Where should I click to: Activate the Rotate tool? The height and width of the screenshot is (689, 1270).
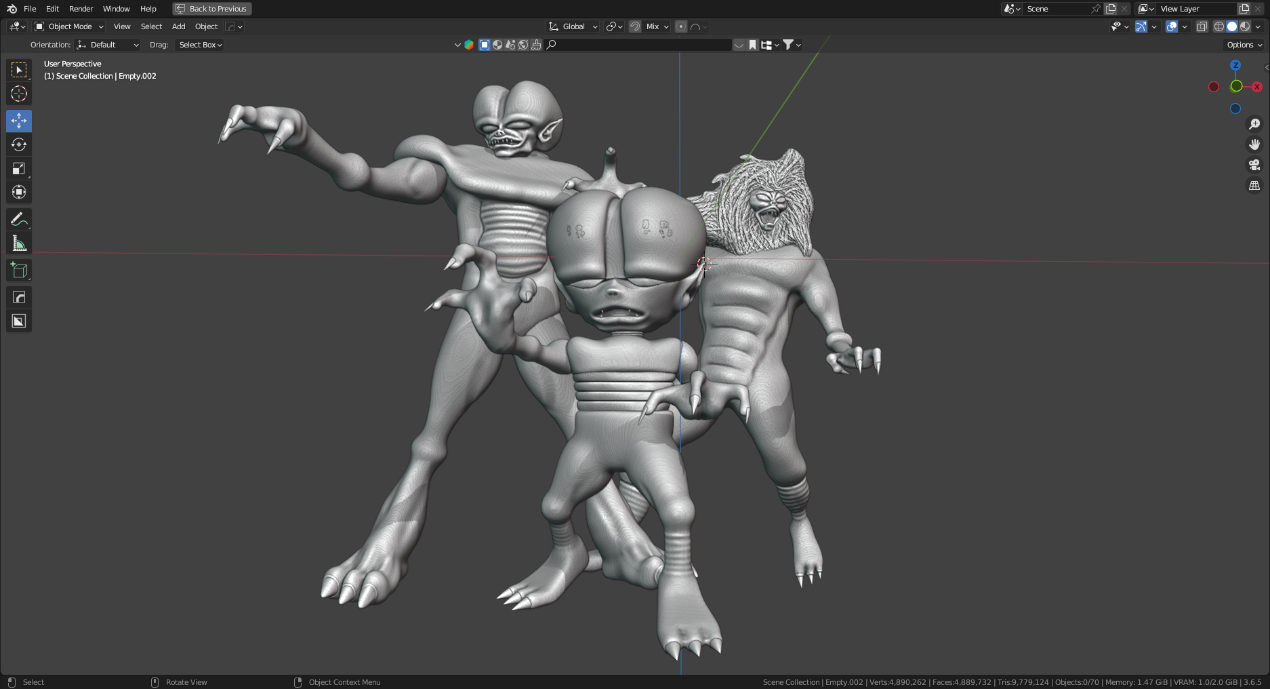[x=19, y=144]
